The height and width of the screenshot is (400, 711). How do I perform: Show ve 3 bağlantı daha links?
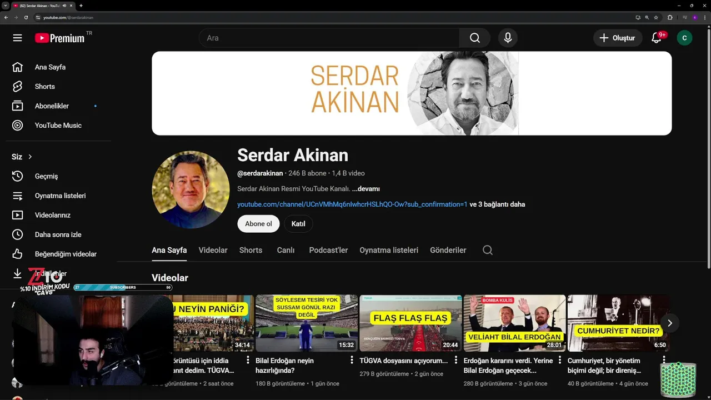[x=497, y=204]
